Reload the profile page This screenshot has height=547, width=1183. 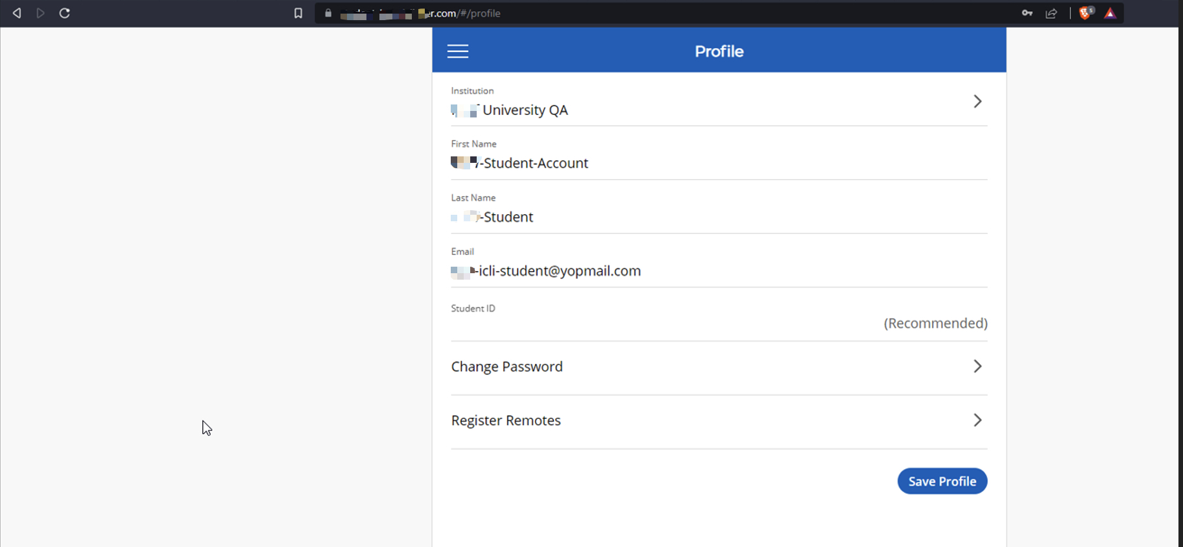click(65, 13)
